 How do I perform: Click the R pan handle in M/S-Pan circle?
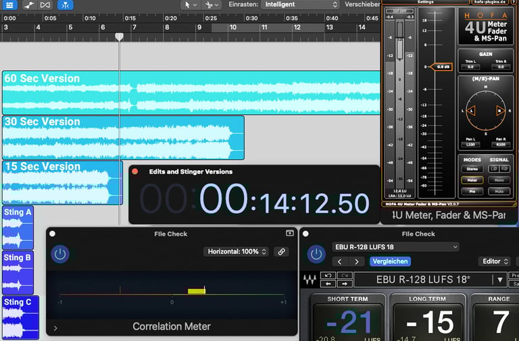click(x=500, y=111)
